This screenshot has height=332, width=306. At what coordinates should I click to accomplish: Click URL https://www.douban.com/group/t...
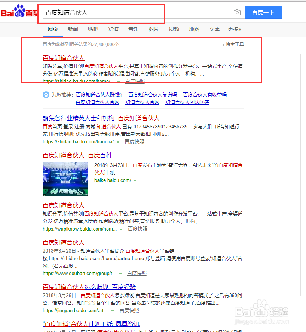click(x=79, y=274)
